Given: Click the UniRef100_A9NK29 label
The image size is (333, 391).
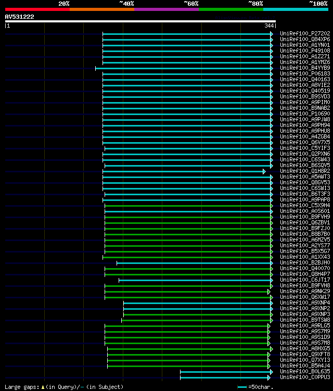Looking at the screenshot, I should tap(305, 292).
